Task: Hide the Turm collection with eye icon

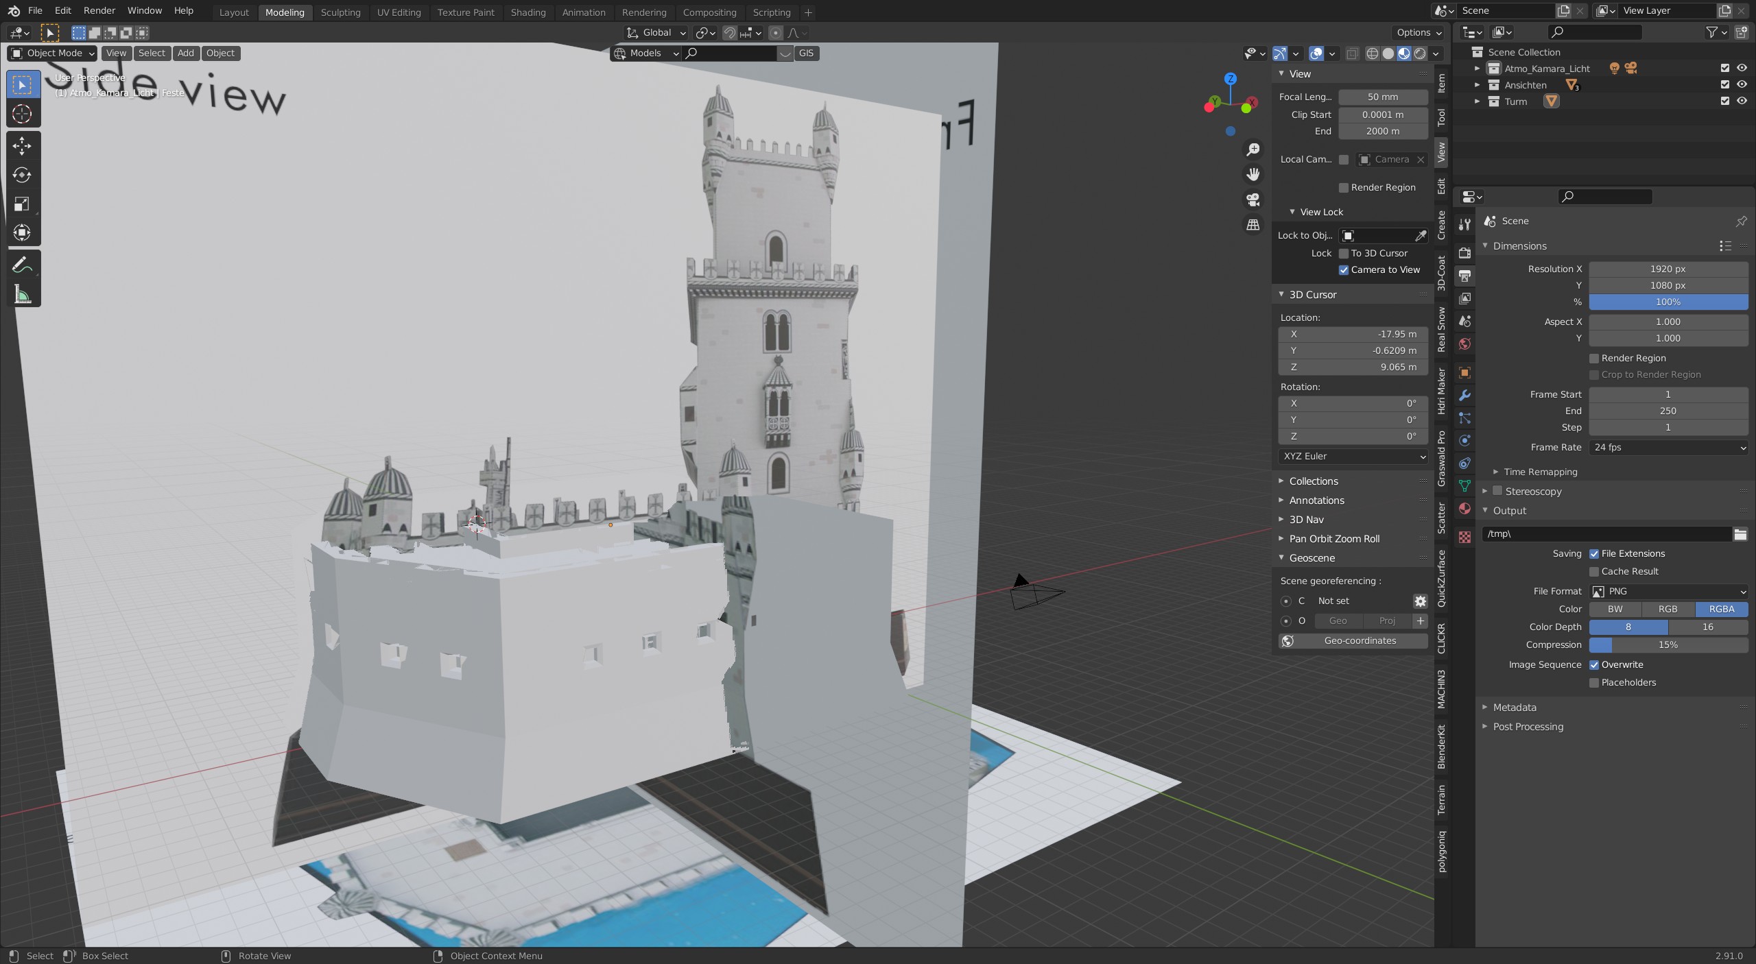Action: (1742, 101)
